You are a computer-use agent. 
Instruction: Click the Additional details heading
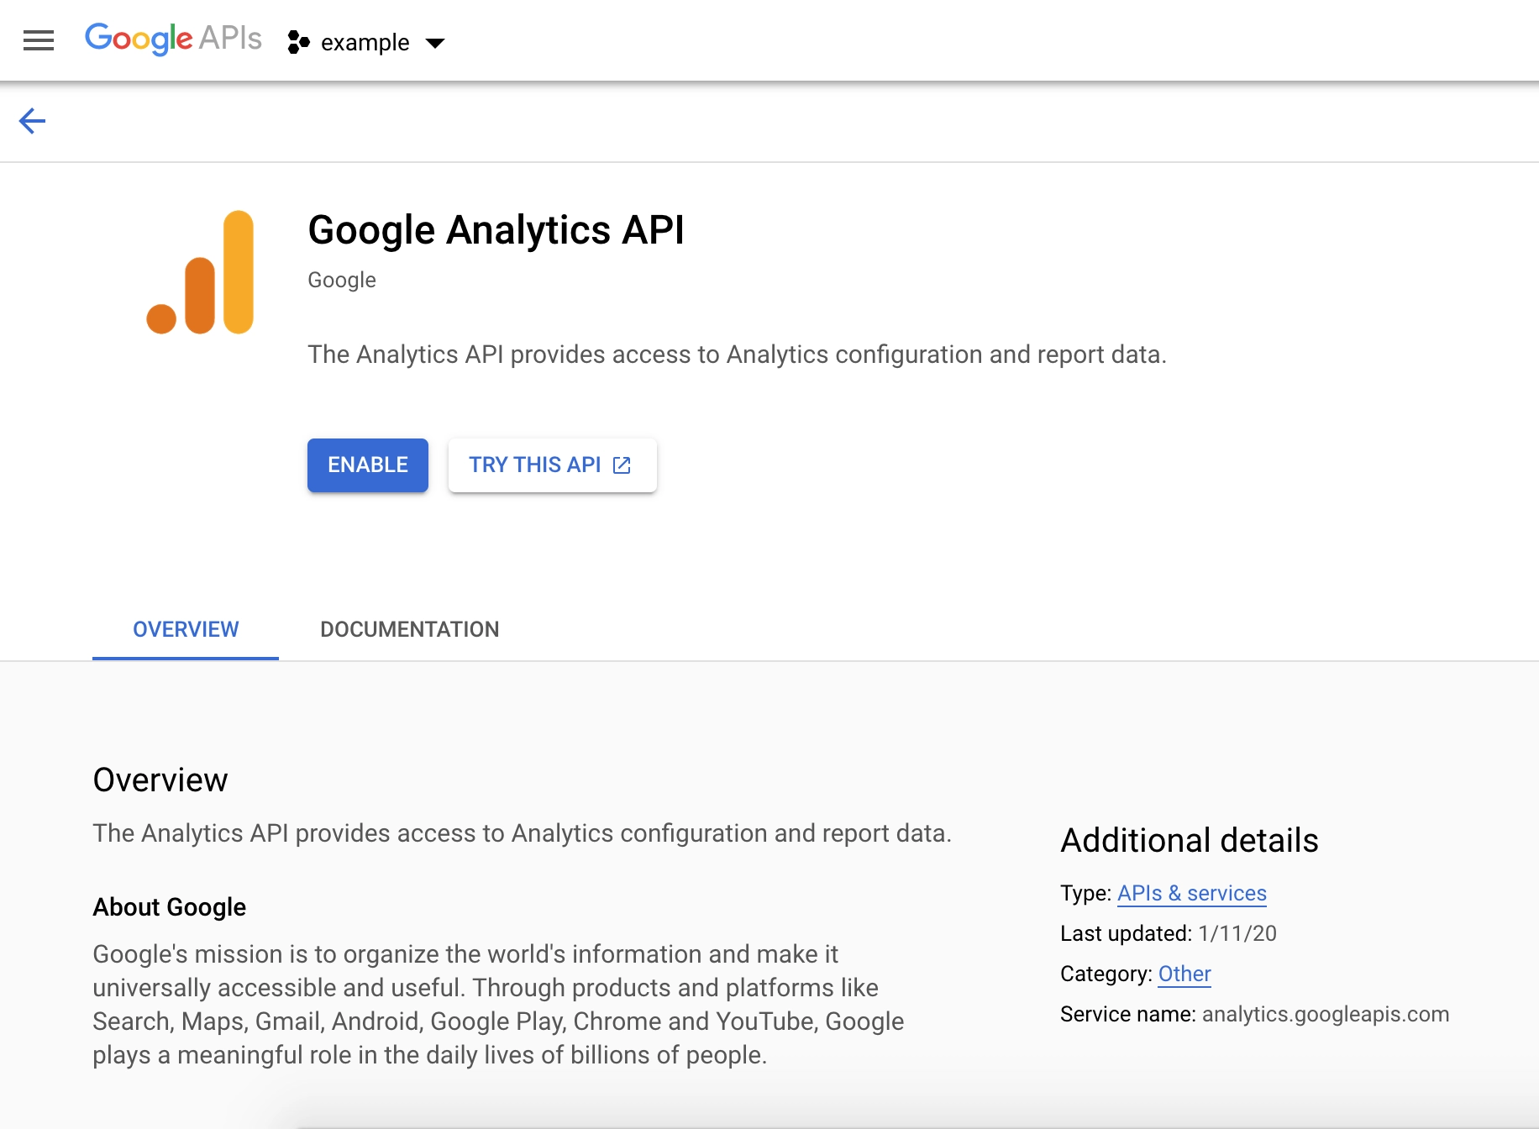(1189, 840)
